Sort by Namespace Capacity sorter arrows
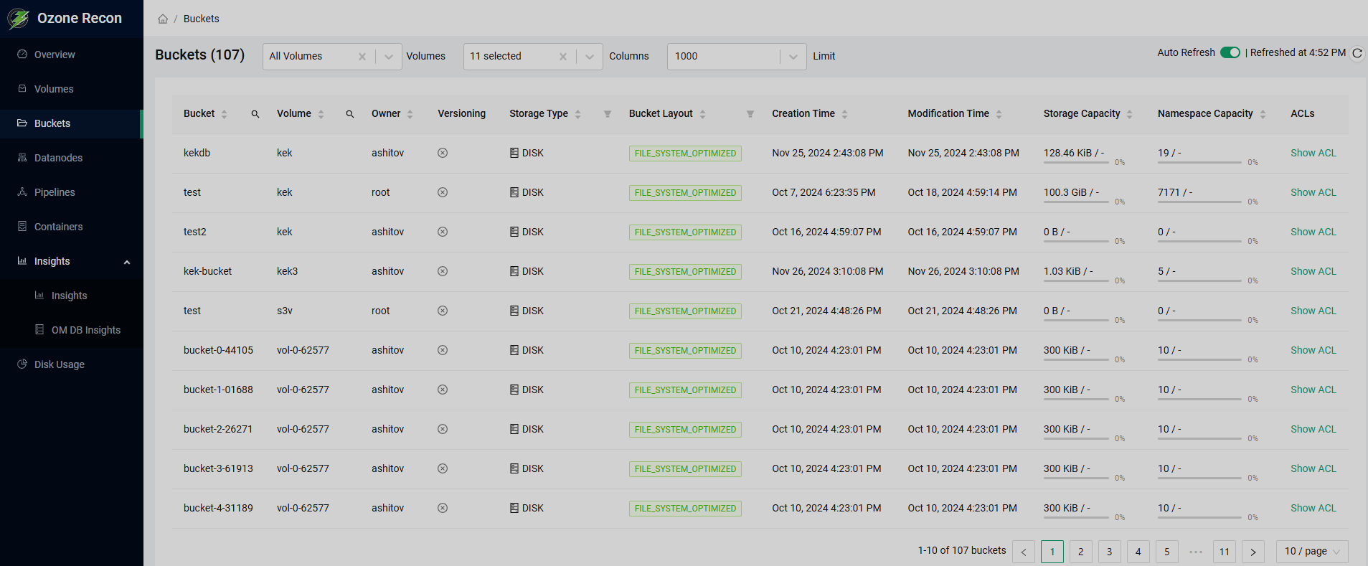Viewport: 1368px width, 566px height. [x=1263, y=114]
